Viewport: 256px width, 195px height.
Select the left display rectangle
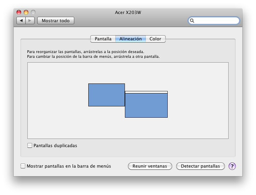(107, 95)
